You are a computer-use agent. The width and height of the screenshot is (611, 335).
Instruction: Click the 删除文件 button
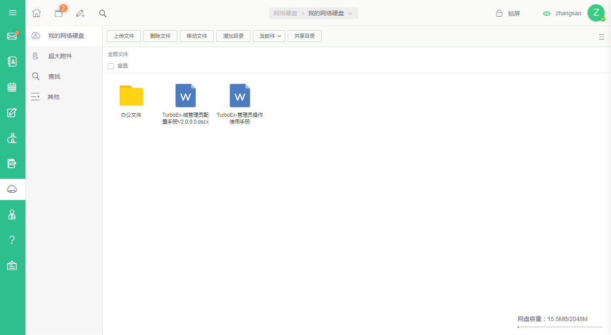coord(160,36)
